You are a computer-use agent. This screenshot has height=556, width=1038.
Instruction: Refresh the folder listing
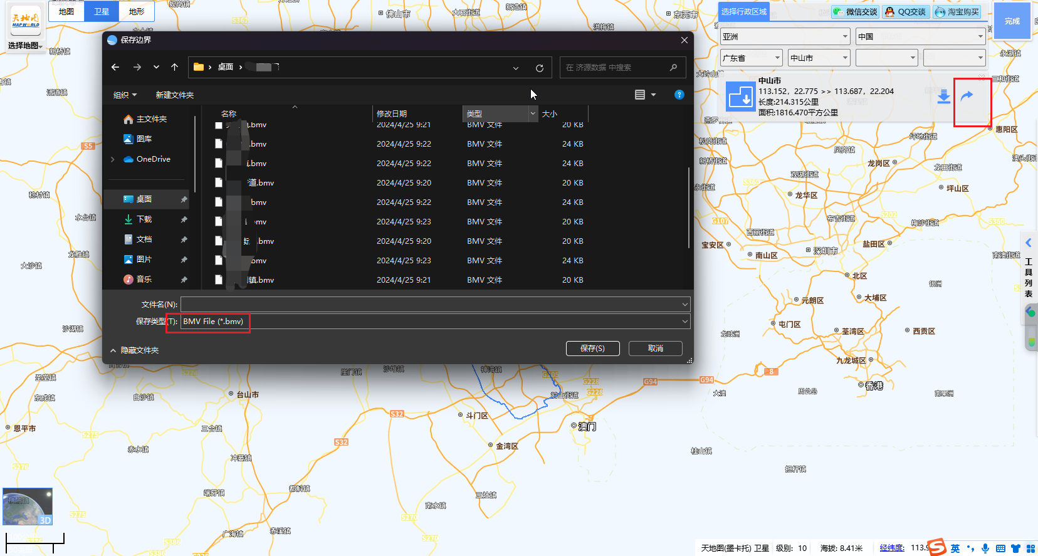(x=539, y=68)
